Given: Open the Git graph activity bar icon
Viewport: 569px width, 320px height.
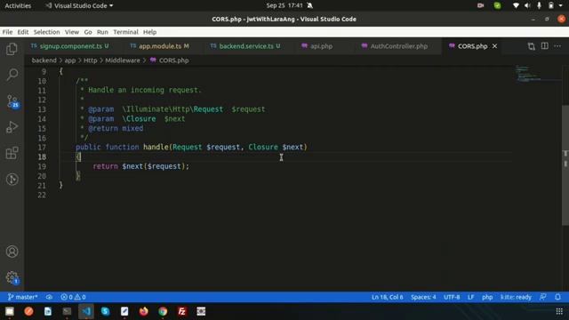Looking at the screenshot, I should [x=12, y=179].
